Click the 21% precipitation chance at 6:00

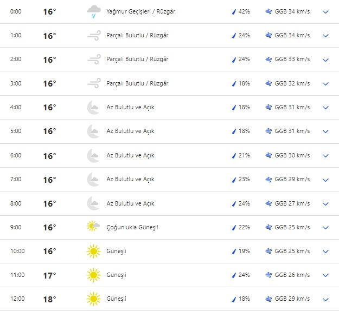[244, 156]
